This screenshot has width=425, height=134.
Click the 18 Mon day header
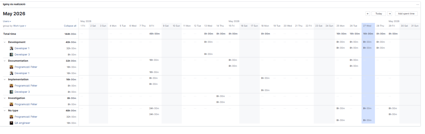265,26
